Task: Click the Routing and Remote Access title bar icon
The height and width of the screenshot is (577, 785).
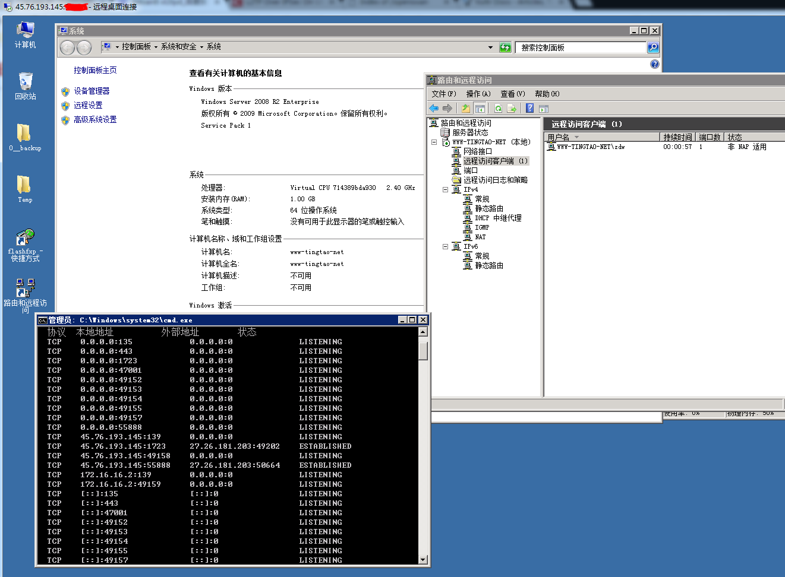Action: [432, 80]
